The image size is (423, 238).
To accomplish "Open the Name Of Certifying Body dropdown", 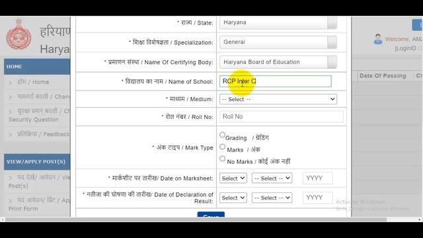I will coord(278,62).
